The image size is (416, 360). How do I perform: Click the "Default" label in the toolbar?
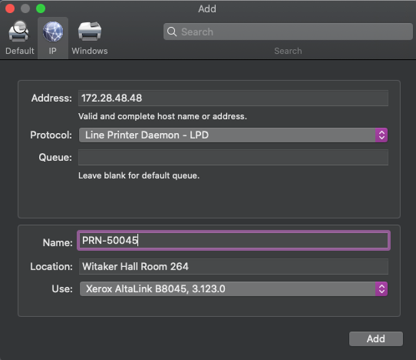[x=20, y=51]
